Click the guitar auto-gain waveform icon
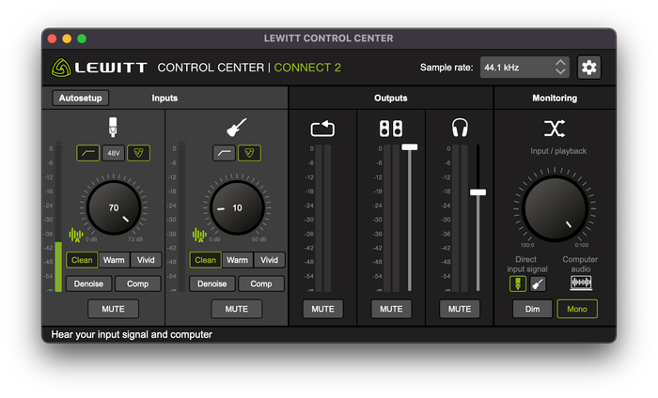This screenshot has width=658, height=398. [199, 235]
